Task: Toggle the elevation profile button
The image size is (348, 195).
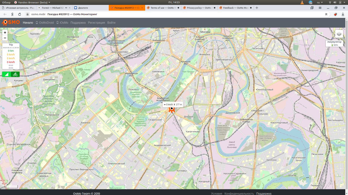Action: coord(7,74)
